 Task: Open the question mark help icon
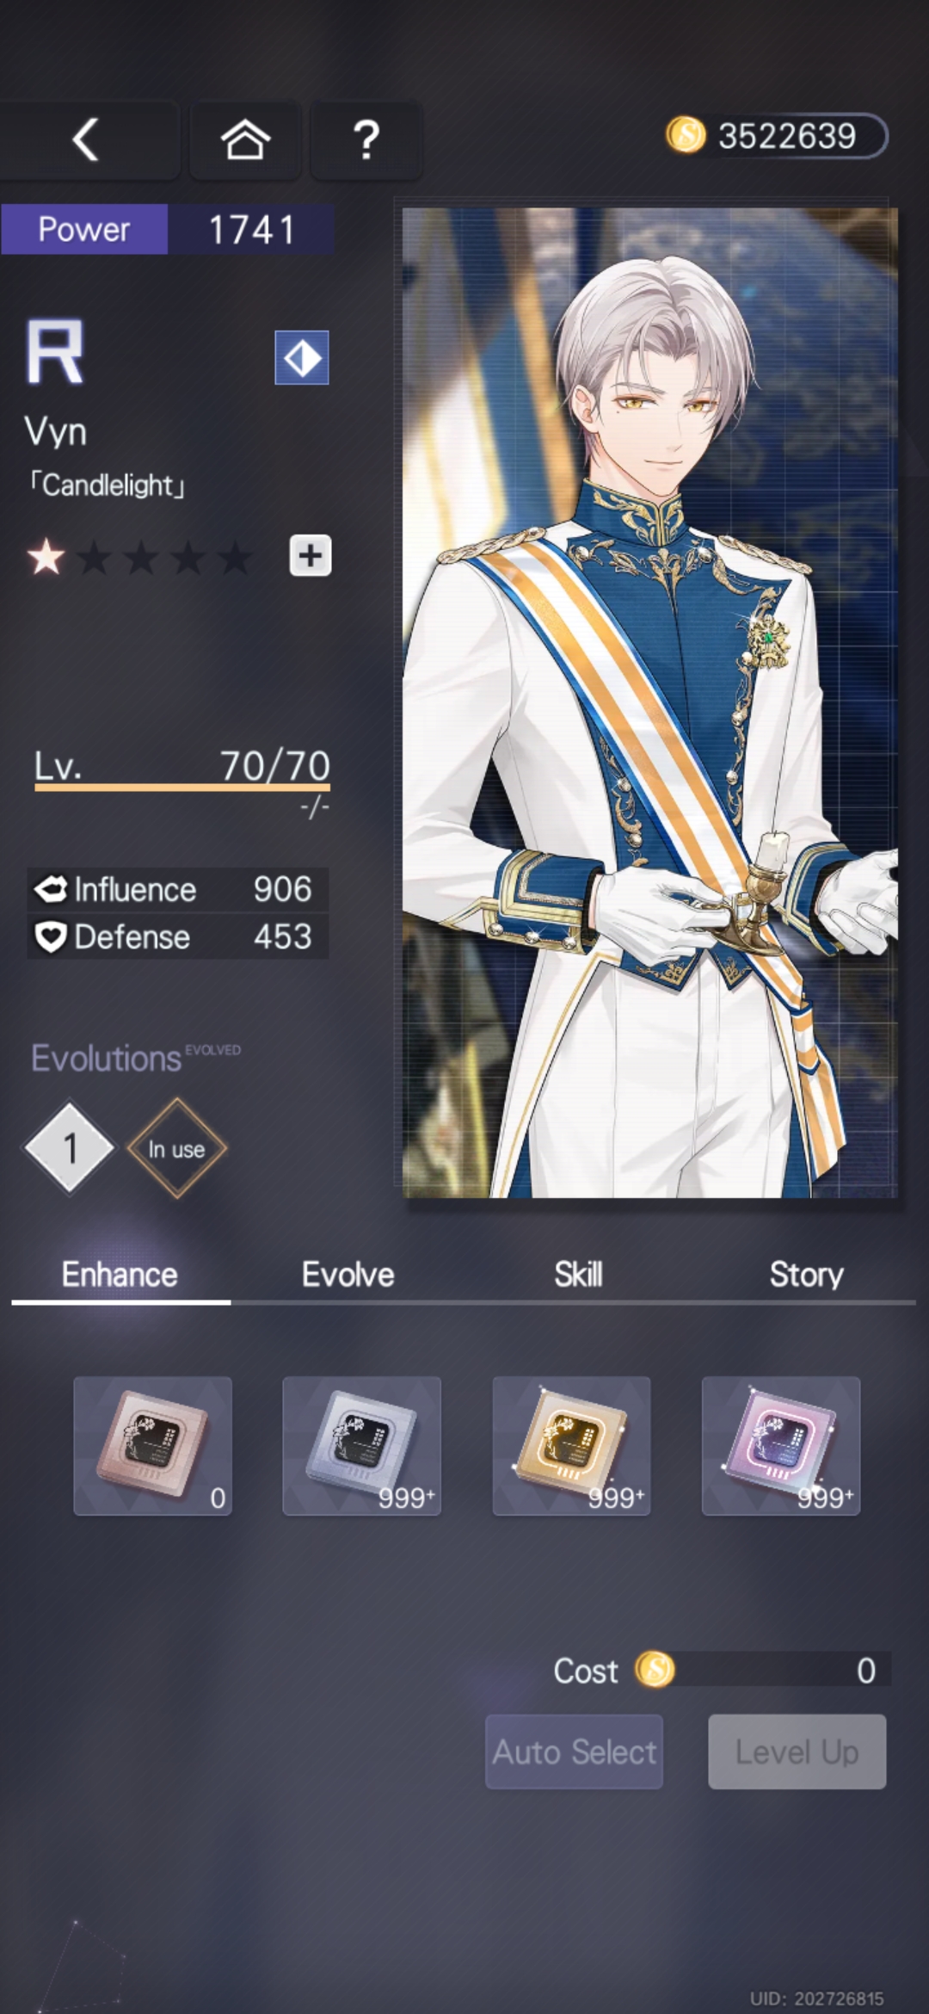pos(366,139)
